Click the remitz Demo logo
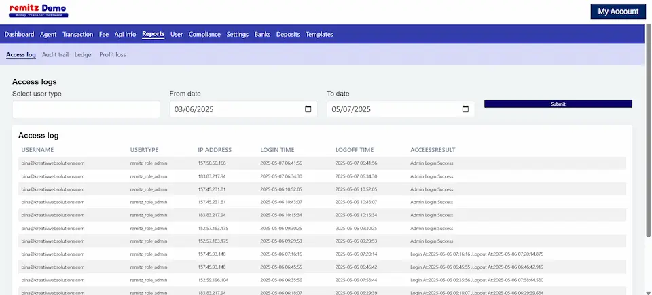 [x=39, y=11]
